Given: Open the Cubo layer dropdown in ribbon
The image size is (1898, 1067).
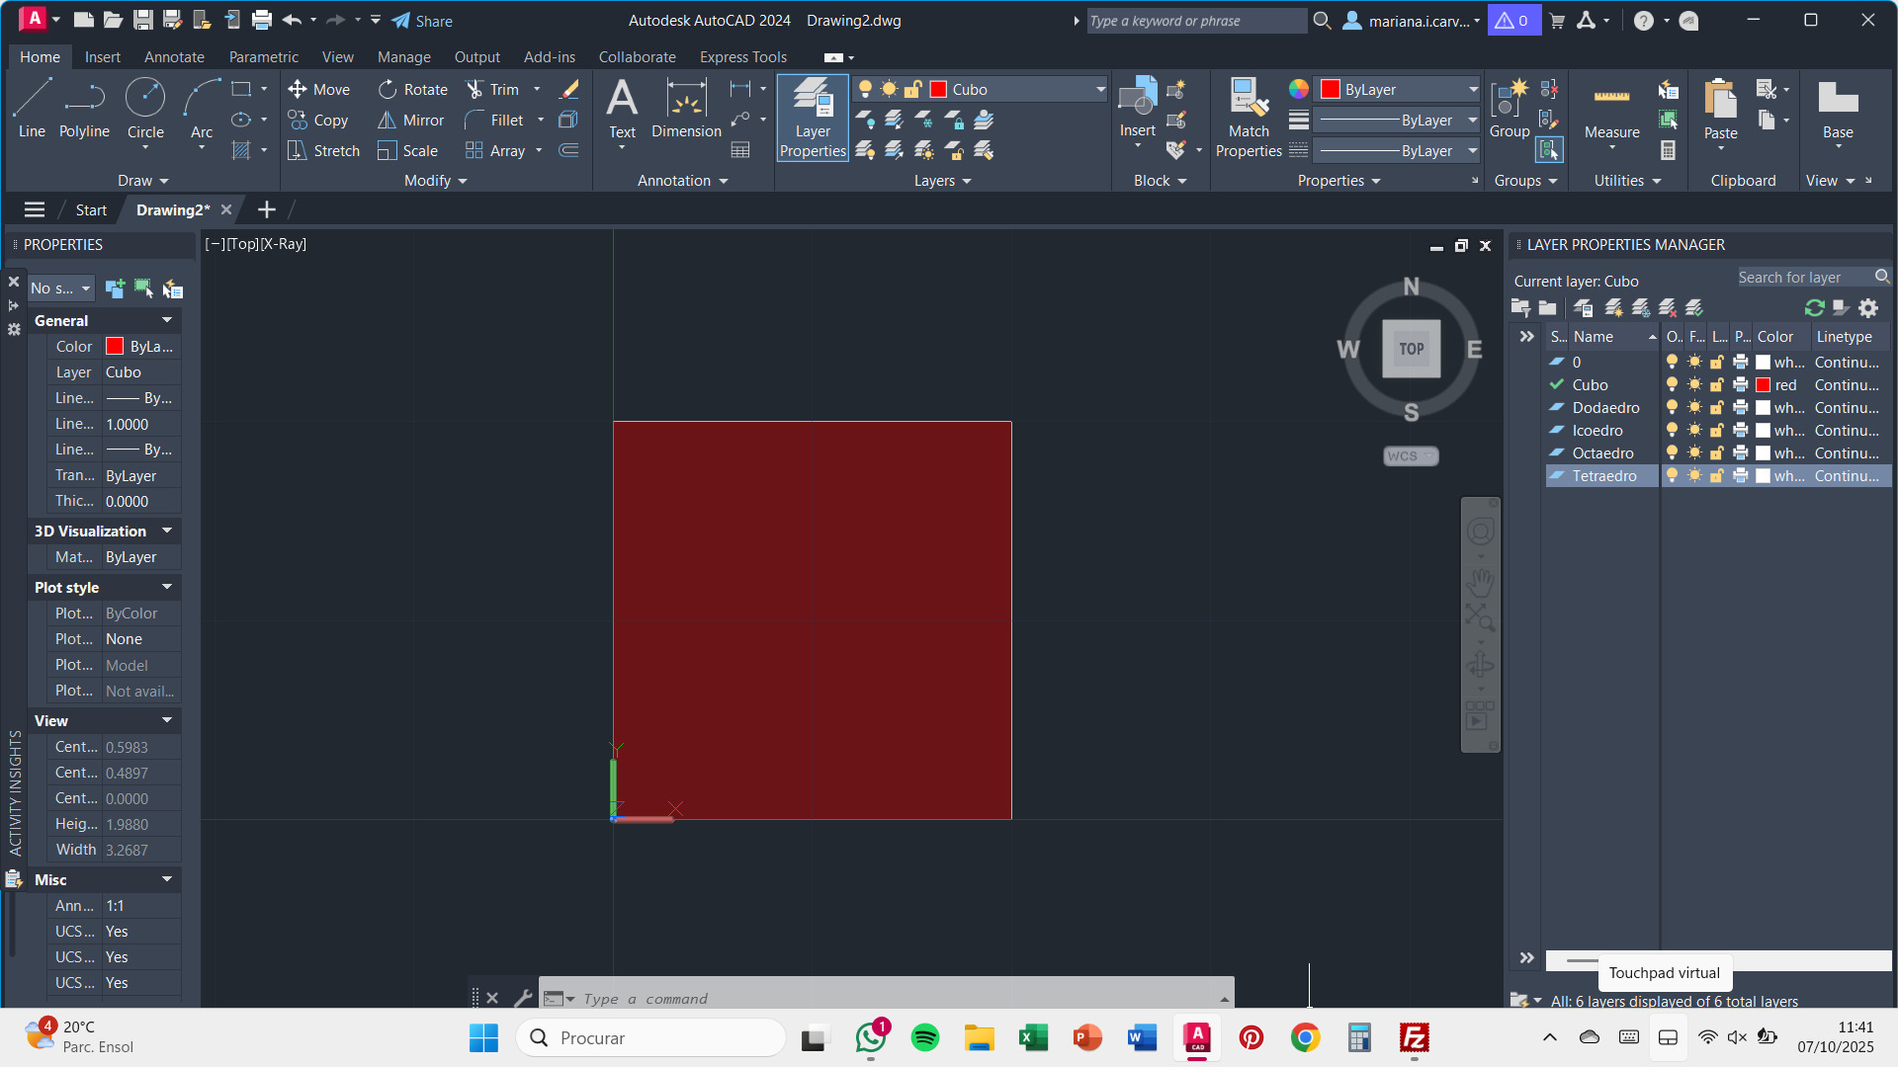Looking at the screenshot, I should click(x=1099, y=90).
